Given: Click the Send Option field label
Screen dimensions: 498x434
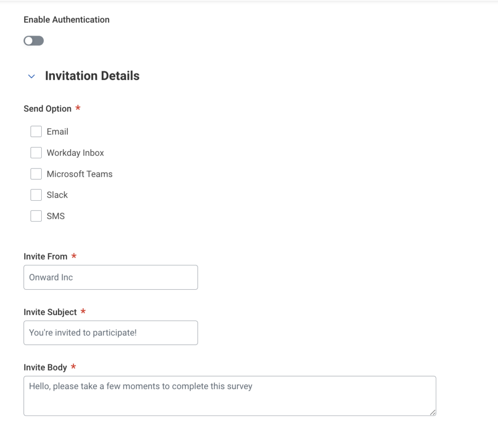Looking at the screenshot, I should click(47, 109).
